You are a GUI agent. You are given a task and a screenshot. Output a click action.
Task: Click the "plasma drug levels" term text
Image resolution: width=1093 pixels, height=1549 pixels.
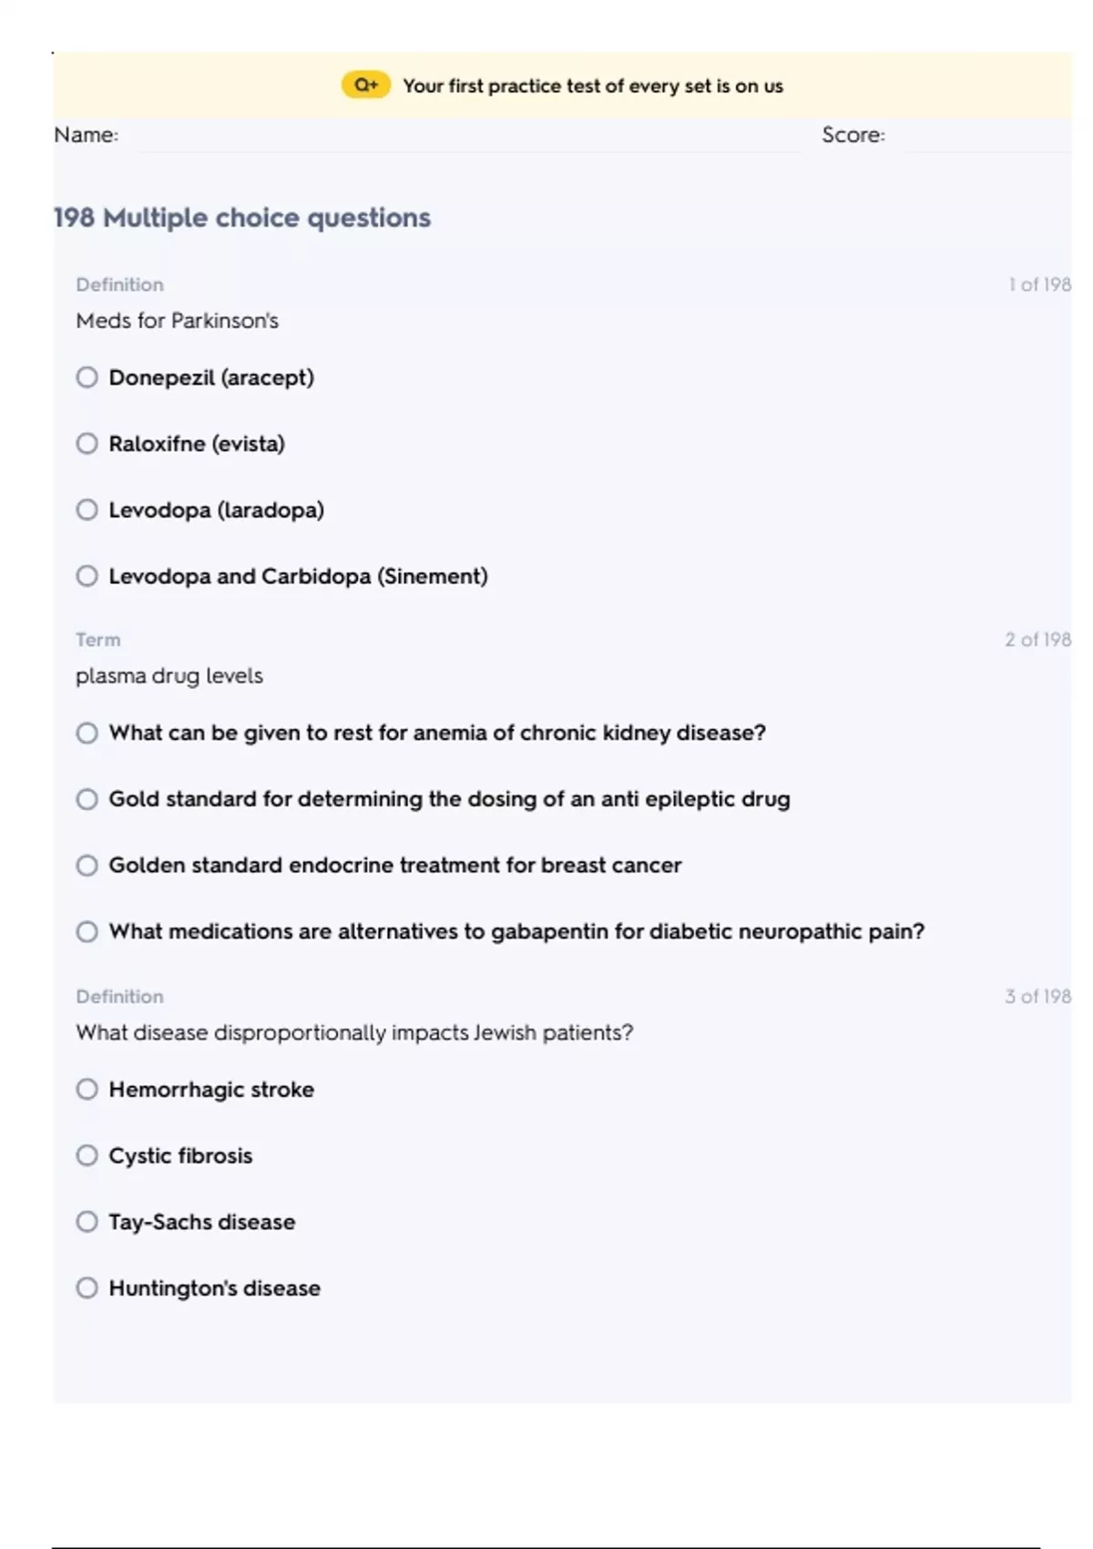coord(169,676)
